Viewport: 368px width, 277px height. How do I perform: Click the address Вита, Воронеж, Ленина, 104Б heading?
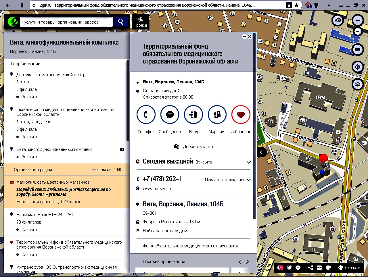tap(183, 204)
